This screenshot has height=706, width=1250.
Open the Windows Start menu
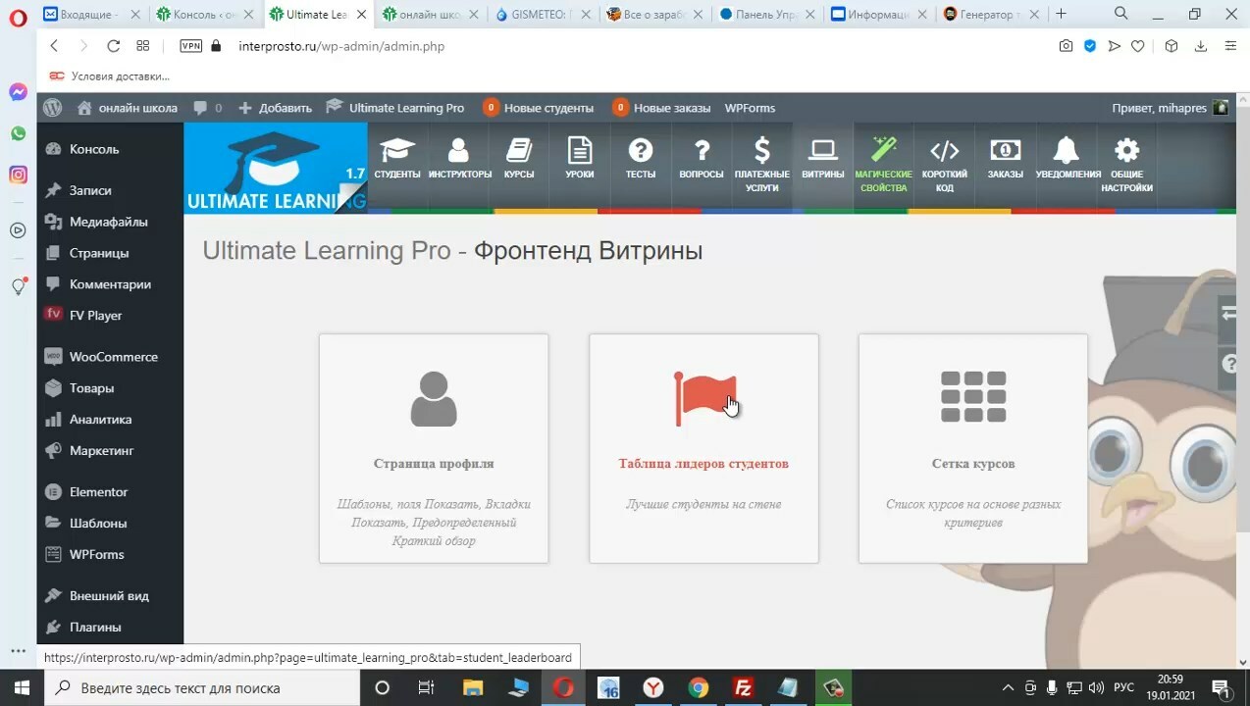tap(22, 687)
